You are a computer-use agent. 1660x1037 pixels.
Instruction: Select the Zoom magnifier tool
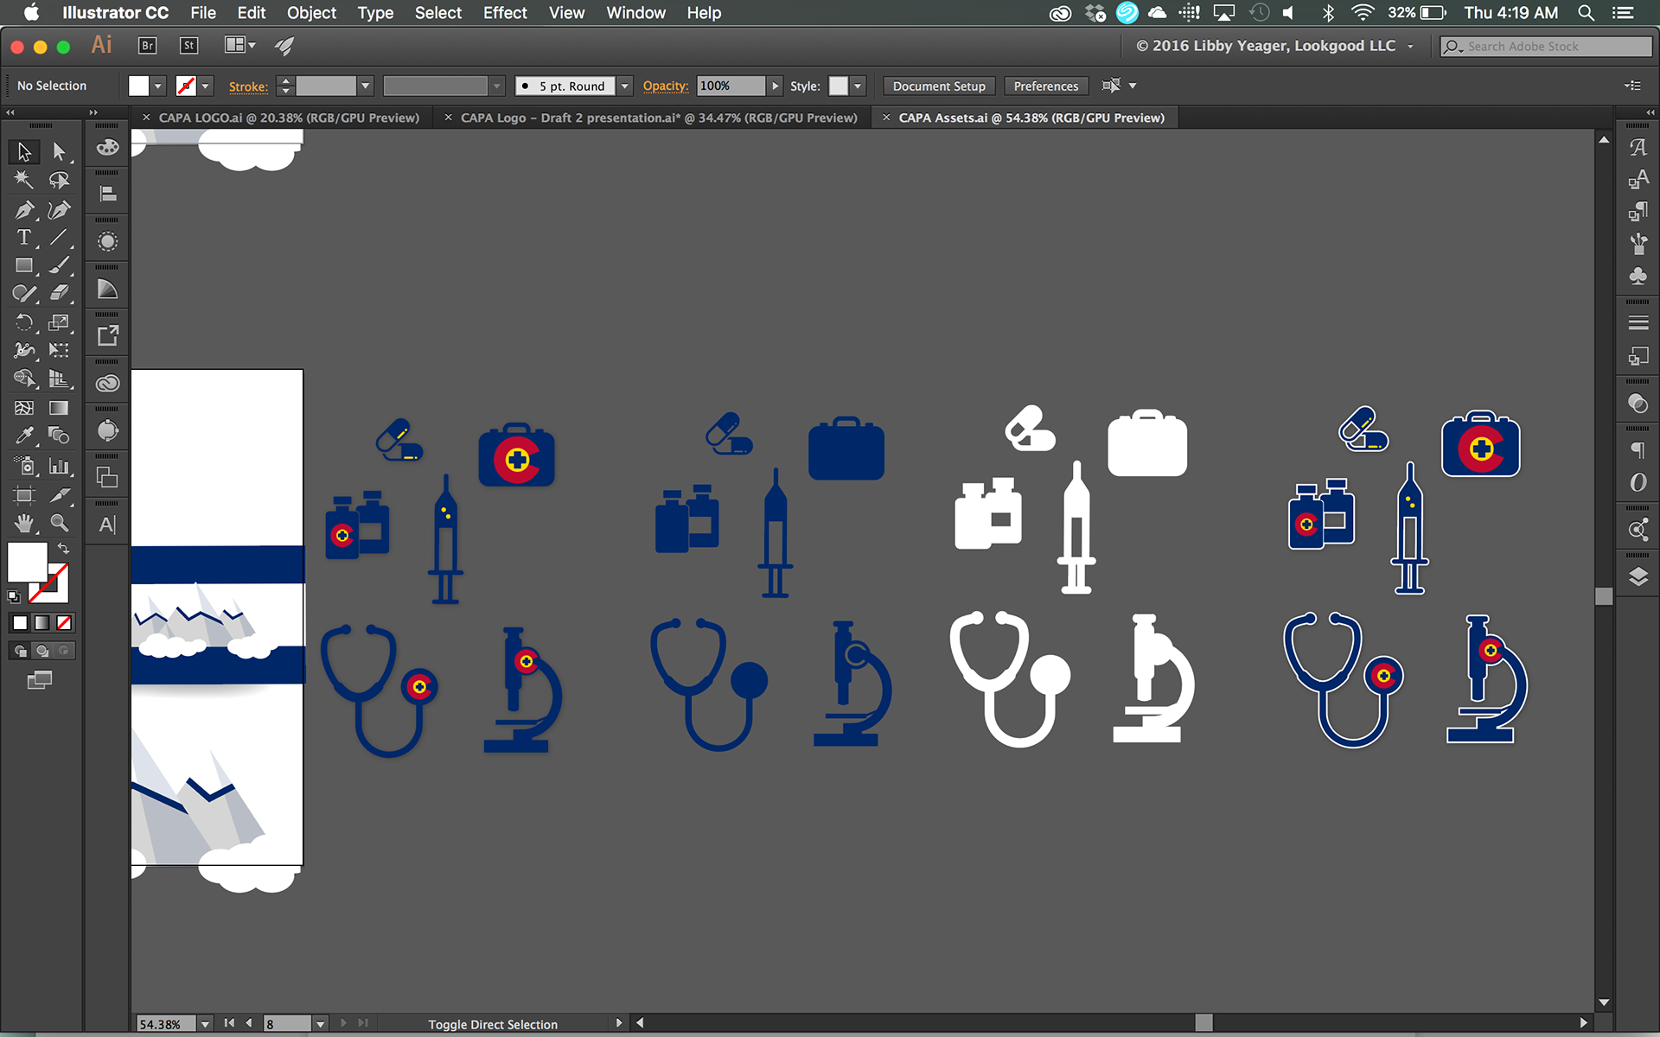coord(58,523)
